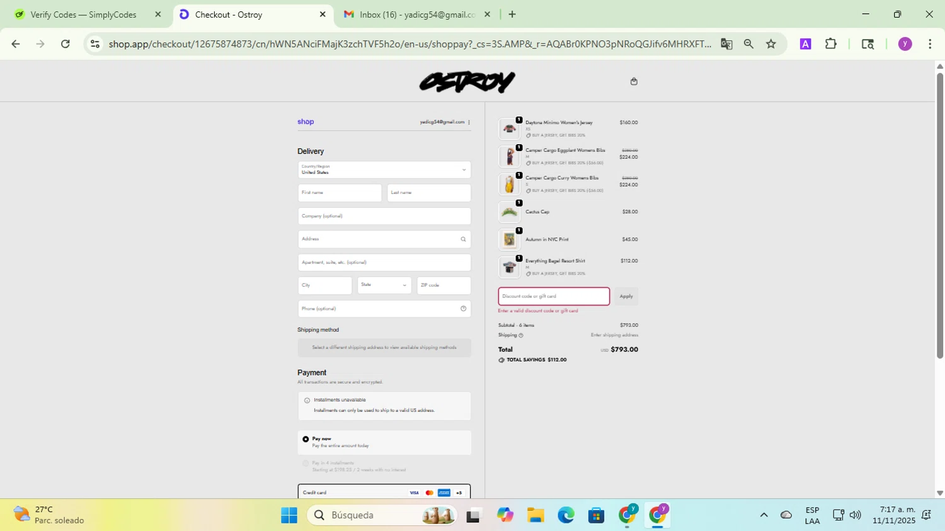The width and height of the screenshot is (945, 531).
Task: Open Microsoft Store from the taskbar
Action: [x=596, y=515]
